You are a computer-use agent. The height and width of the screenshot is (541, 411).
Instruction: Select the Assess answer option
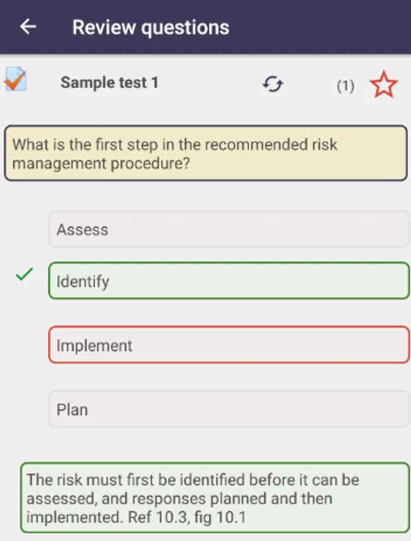tap(229, 229)
